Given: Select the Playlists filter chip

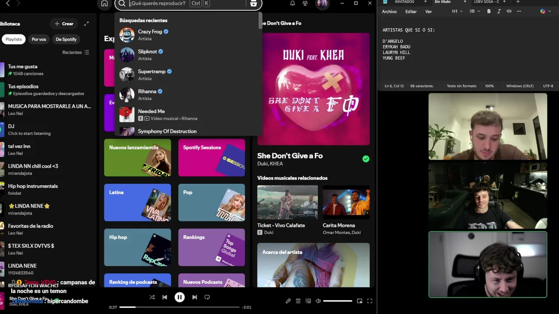Looking at the screenshot, I should (x=14, y=39).
